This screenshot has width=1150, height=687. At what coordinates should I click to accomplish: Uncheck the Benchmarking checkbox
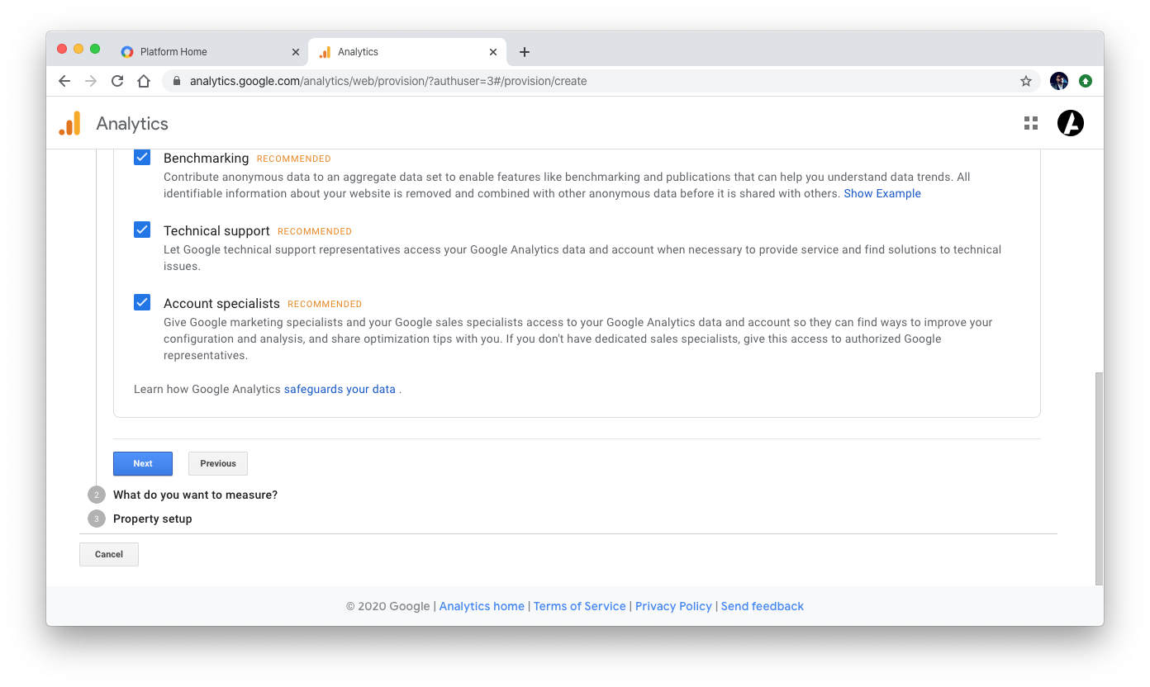(142, 157)
